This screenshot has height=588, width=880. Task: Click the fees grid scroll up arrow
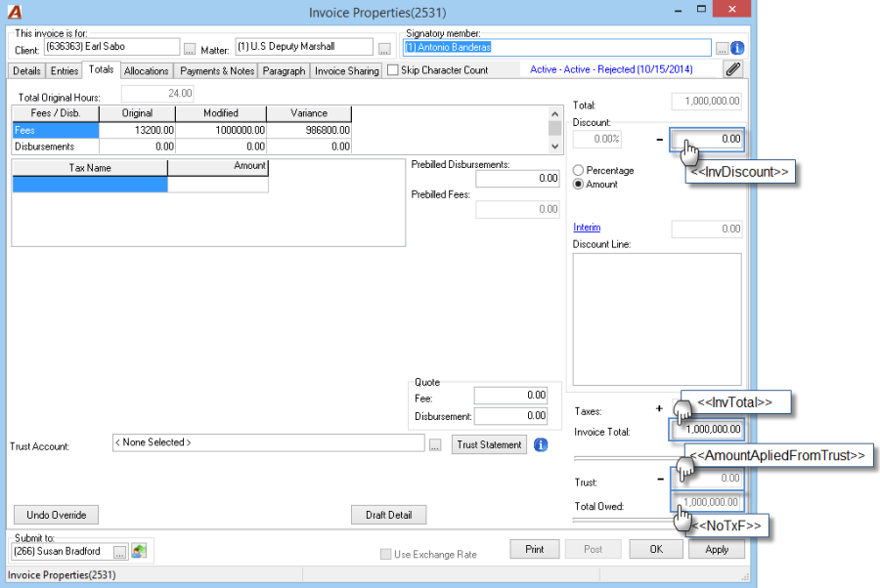(555, 113)
